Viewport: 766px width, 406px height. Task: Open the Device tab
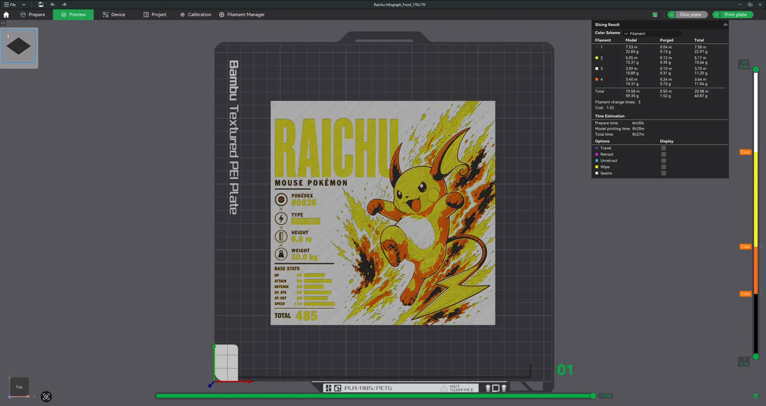pos(114,15)
